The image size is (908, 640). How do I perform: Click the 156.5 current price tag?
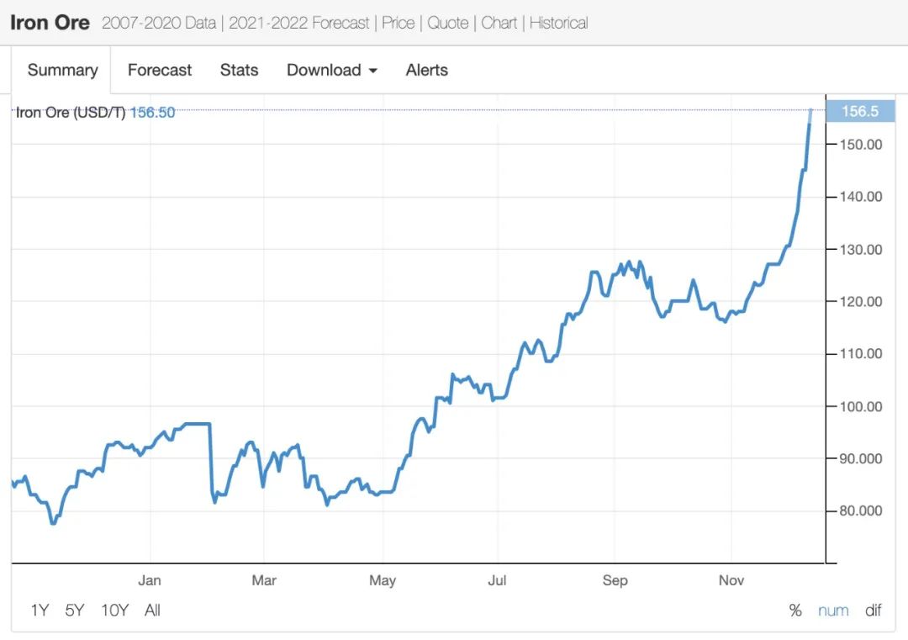click(x=860, y=111)
